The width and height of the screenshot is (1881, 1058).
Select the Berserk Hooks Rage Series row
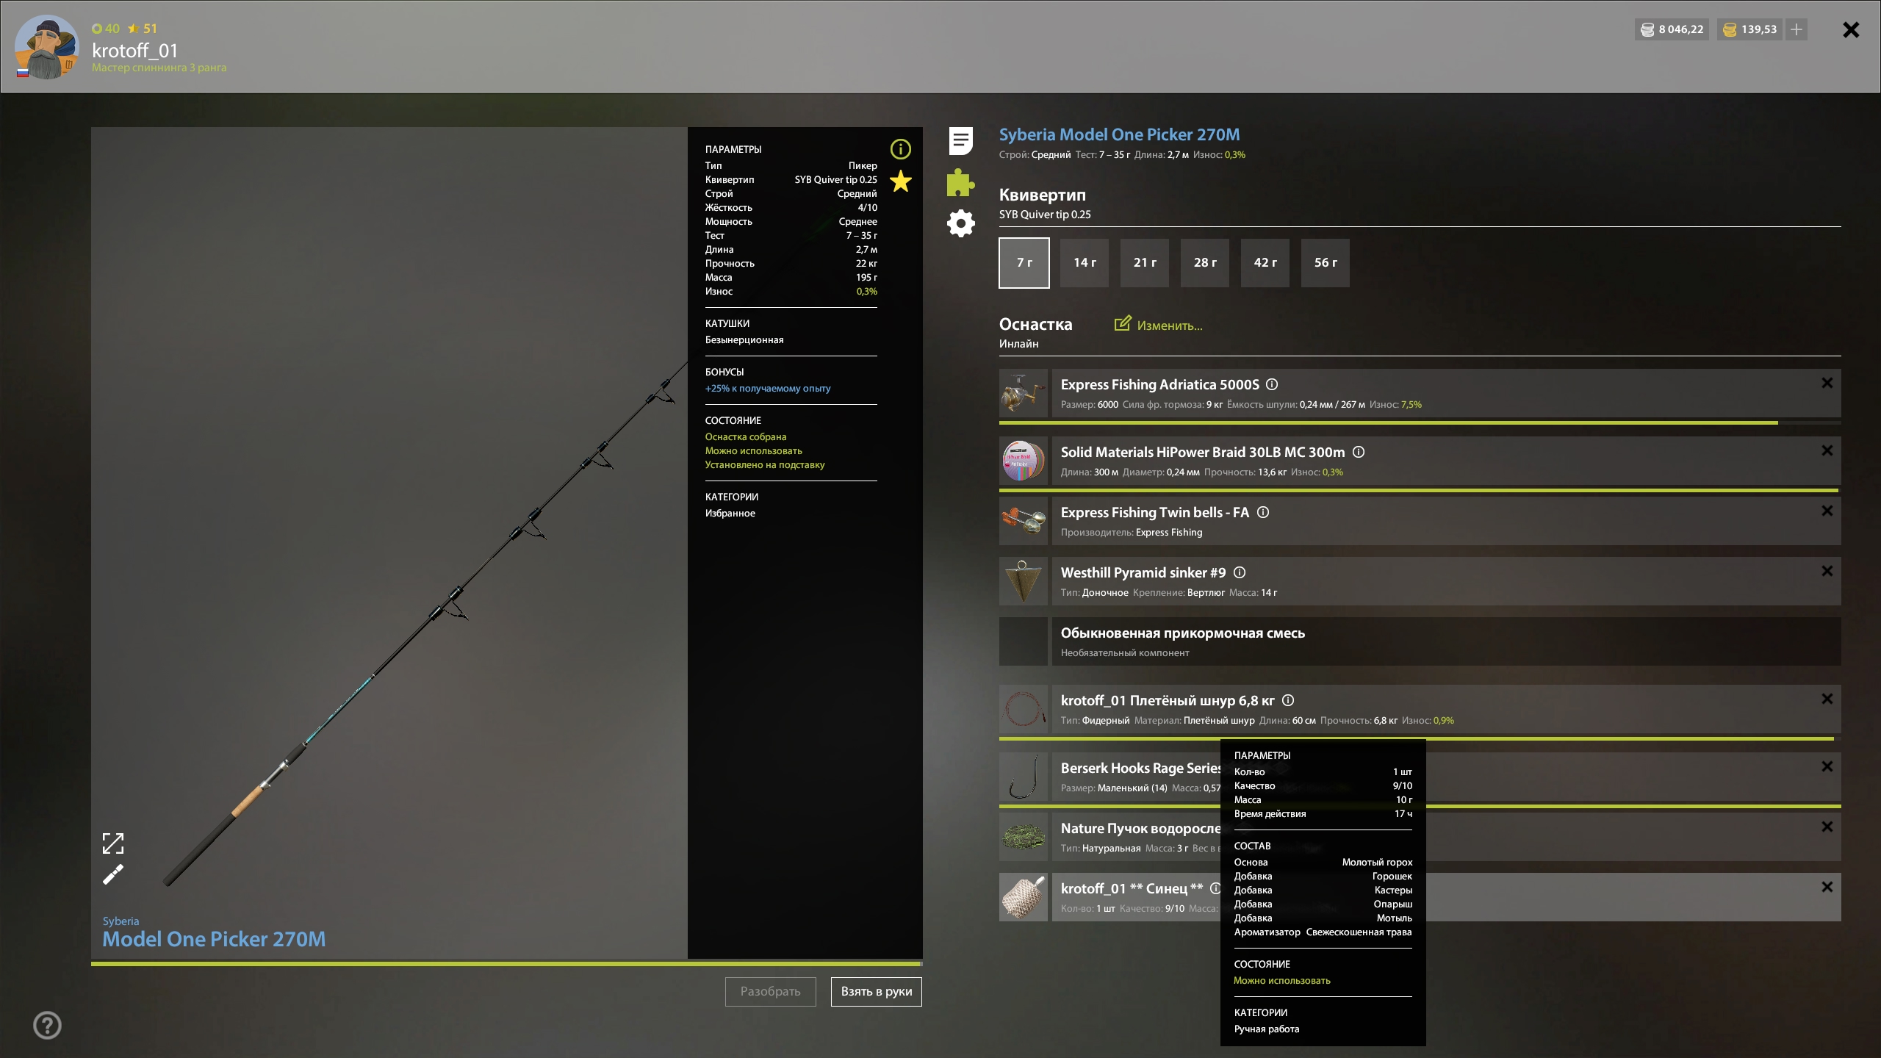pos(1420,777)
